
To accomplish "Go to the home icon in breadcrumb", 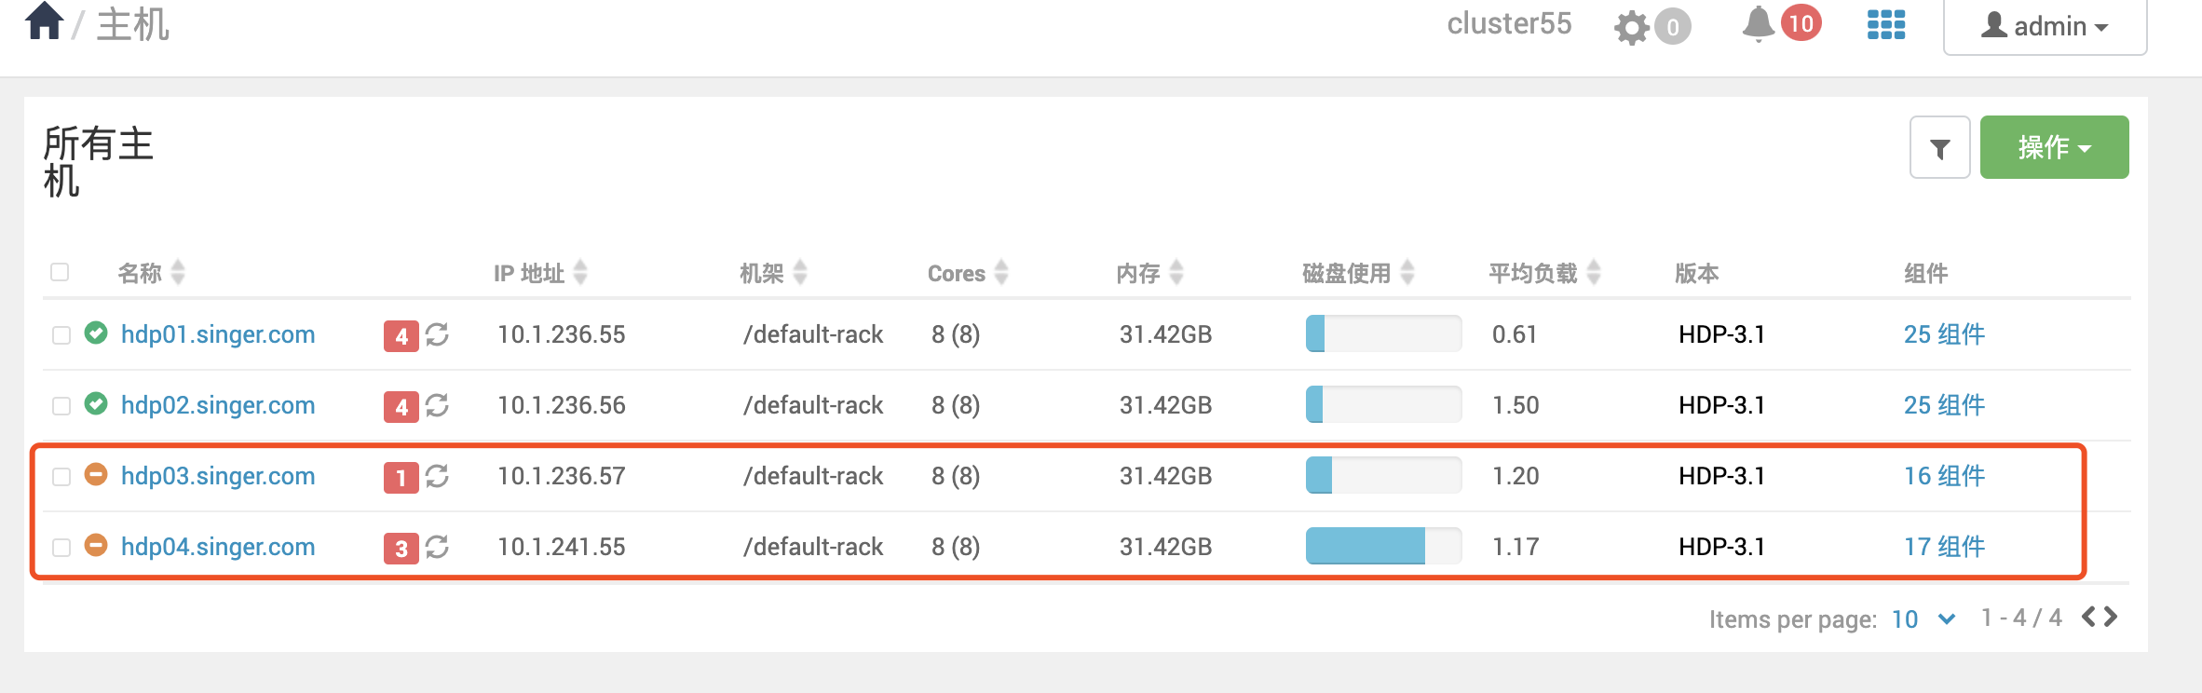I will coord(44,21).
